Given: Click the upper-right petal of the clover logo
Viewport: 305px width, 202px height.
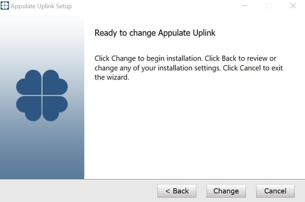Looking at the screenshot, I should point(55,82).
